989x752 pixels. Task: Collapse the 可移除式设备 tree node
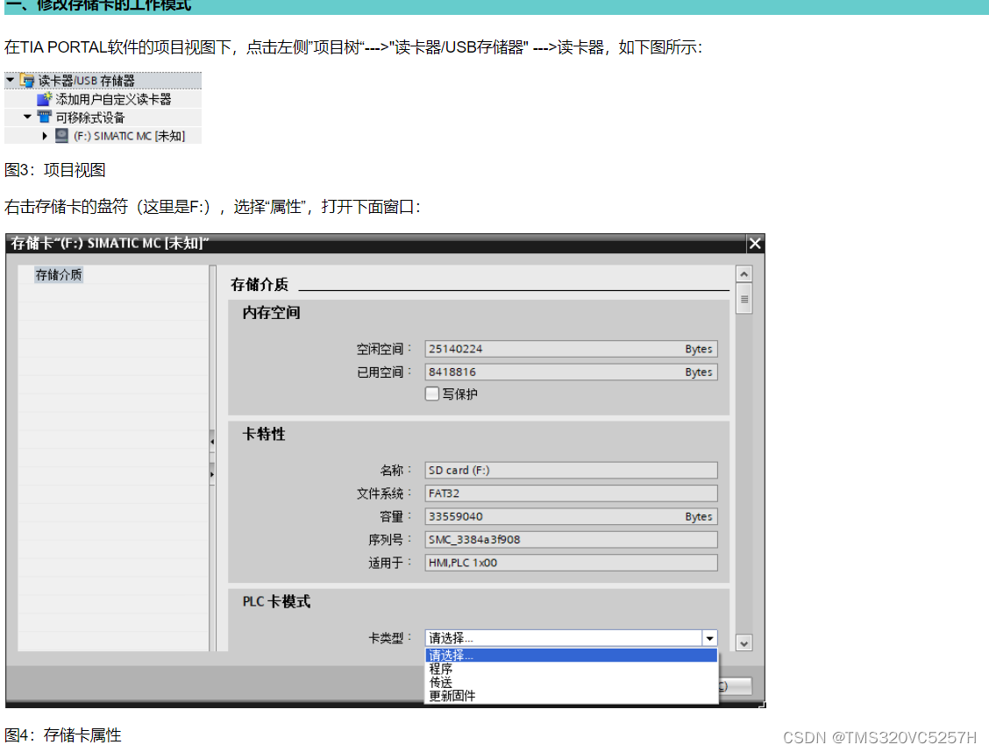pos(27,117)
